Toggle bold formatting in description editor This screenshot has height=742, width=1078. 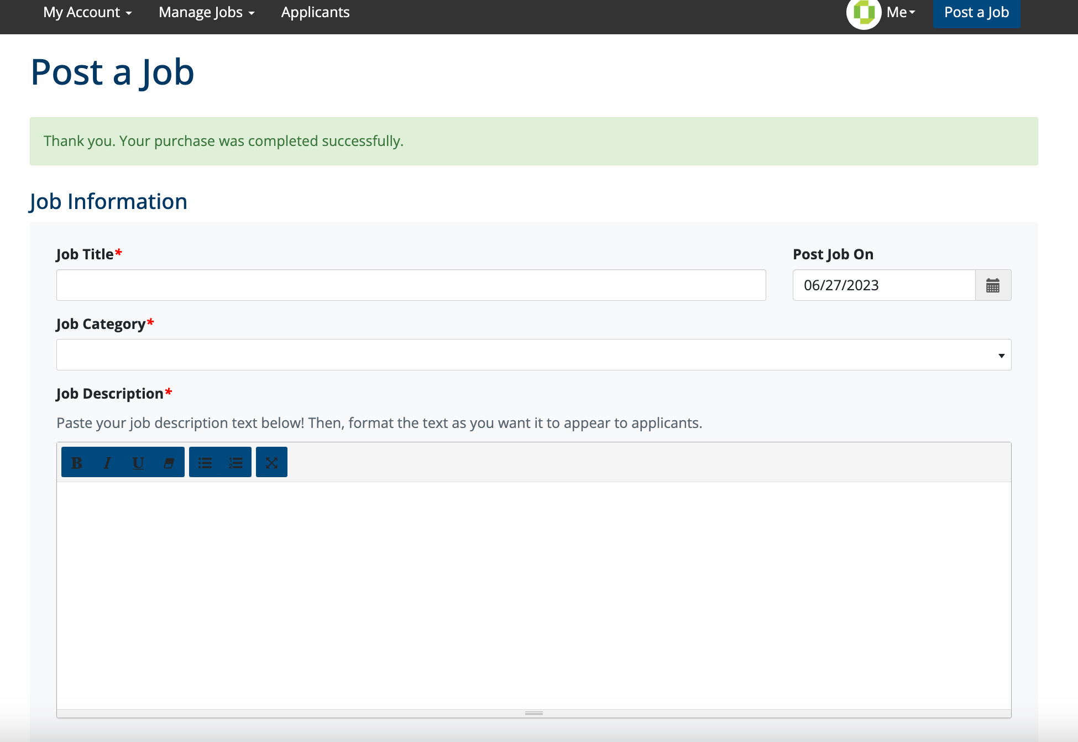77,462
